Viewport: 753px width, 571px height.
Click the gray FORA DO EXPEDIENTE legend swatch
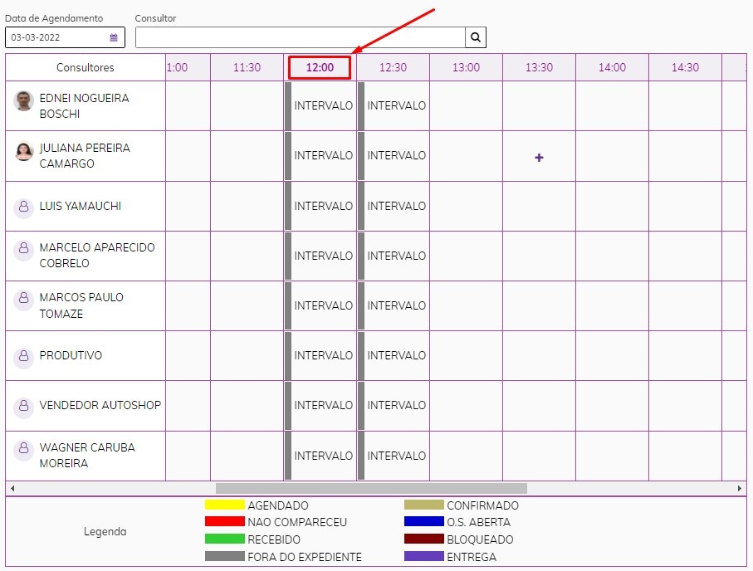pos(225,556)
